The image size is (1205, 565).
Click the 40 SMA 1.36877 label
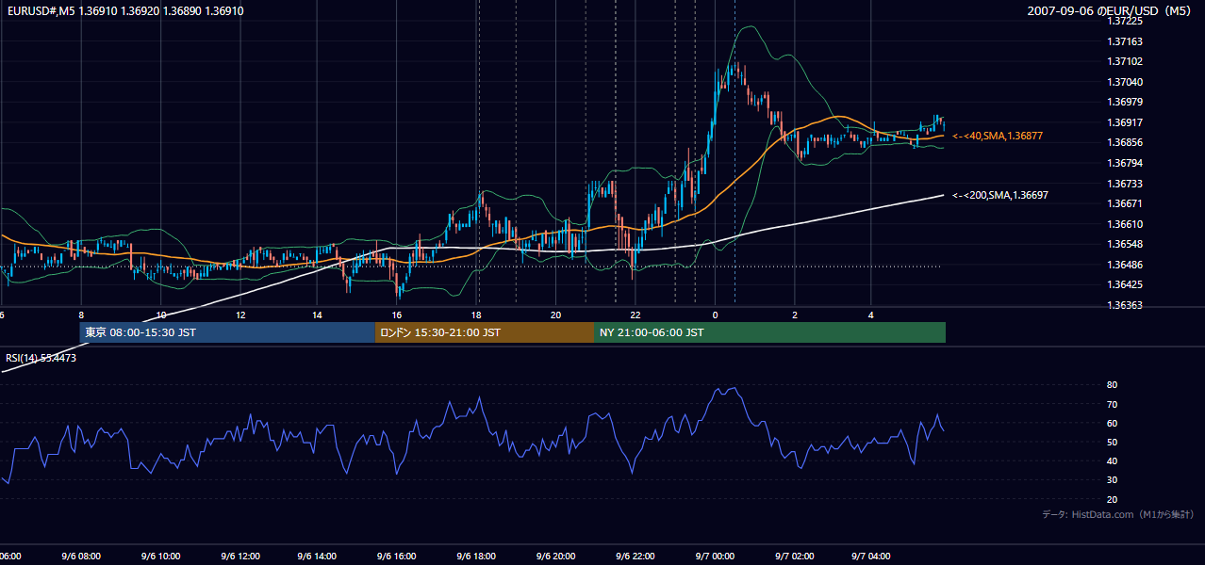click(x=998, y=137)
